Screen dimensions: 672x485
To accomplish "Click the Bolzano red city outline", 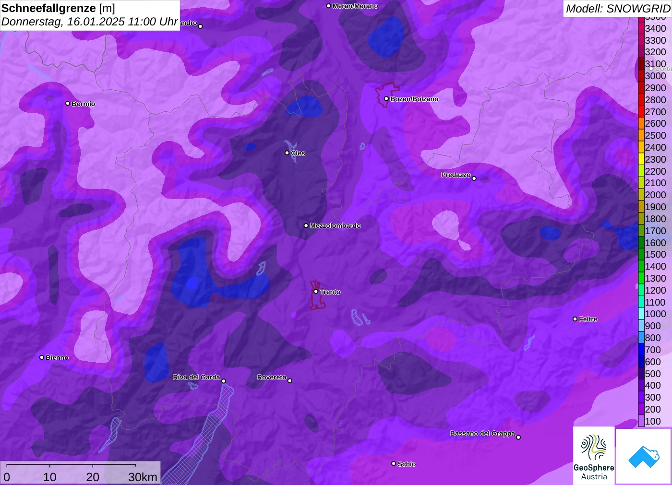I will tap(386, 94).
